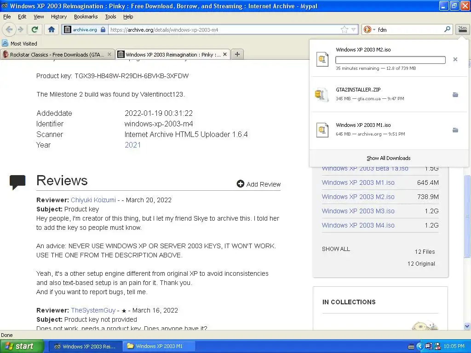Go back with the Back arrow button

tap(9, 29)
